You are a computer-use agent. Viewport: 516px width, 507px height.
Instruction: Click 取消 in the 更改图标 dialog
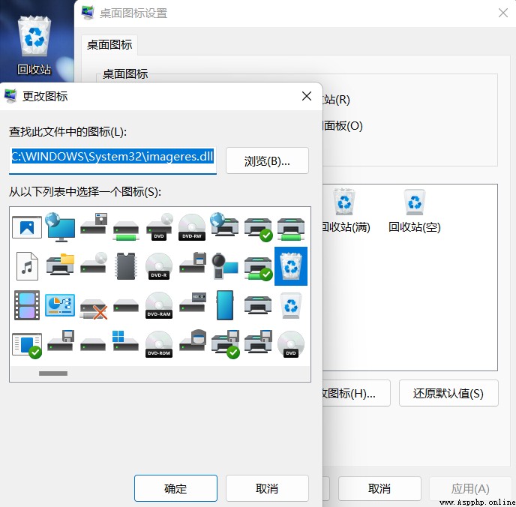(x=267, y=488)
